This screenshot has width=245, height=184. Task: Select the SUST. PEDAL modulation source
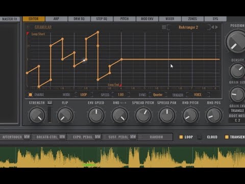click(118, 137)
